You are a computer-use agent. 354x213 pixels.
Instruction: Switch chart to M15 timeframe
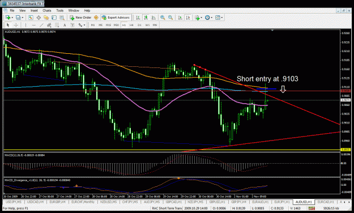108,25
